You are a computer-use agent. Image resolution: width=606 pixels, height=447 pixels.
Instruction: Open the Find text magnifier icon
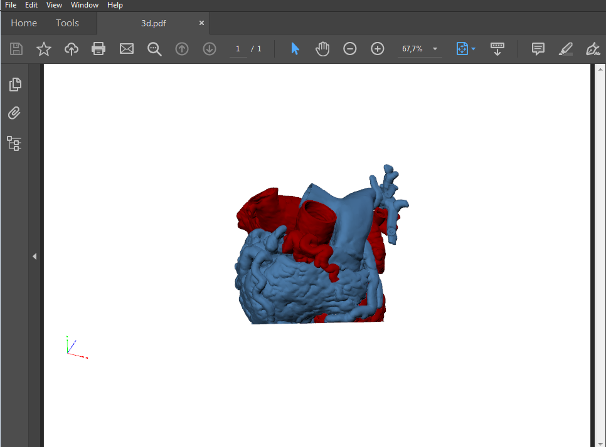[x=154, y=49]
